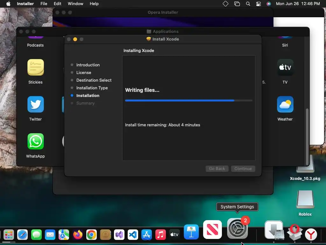Click the Opera Installer dock icon
326x245 pixels.
click(294, 233)
